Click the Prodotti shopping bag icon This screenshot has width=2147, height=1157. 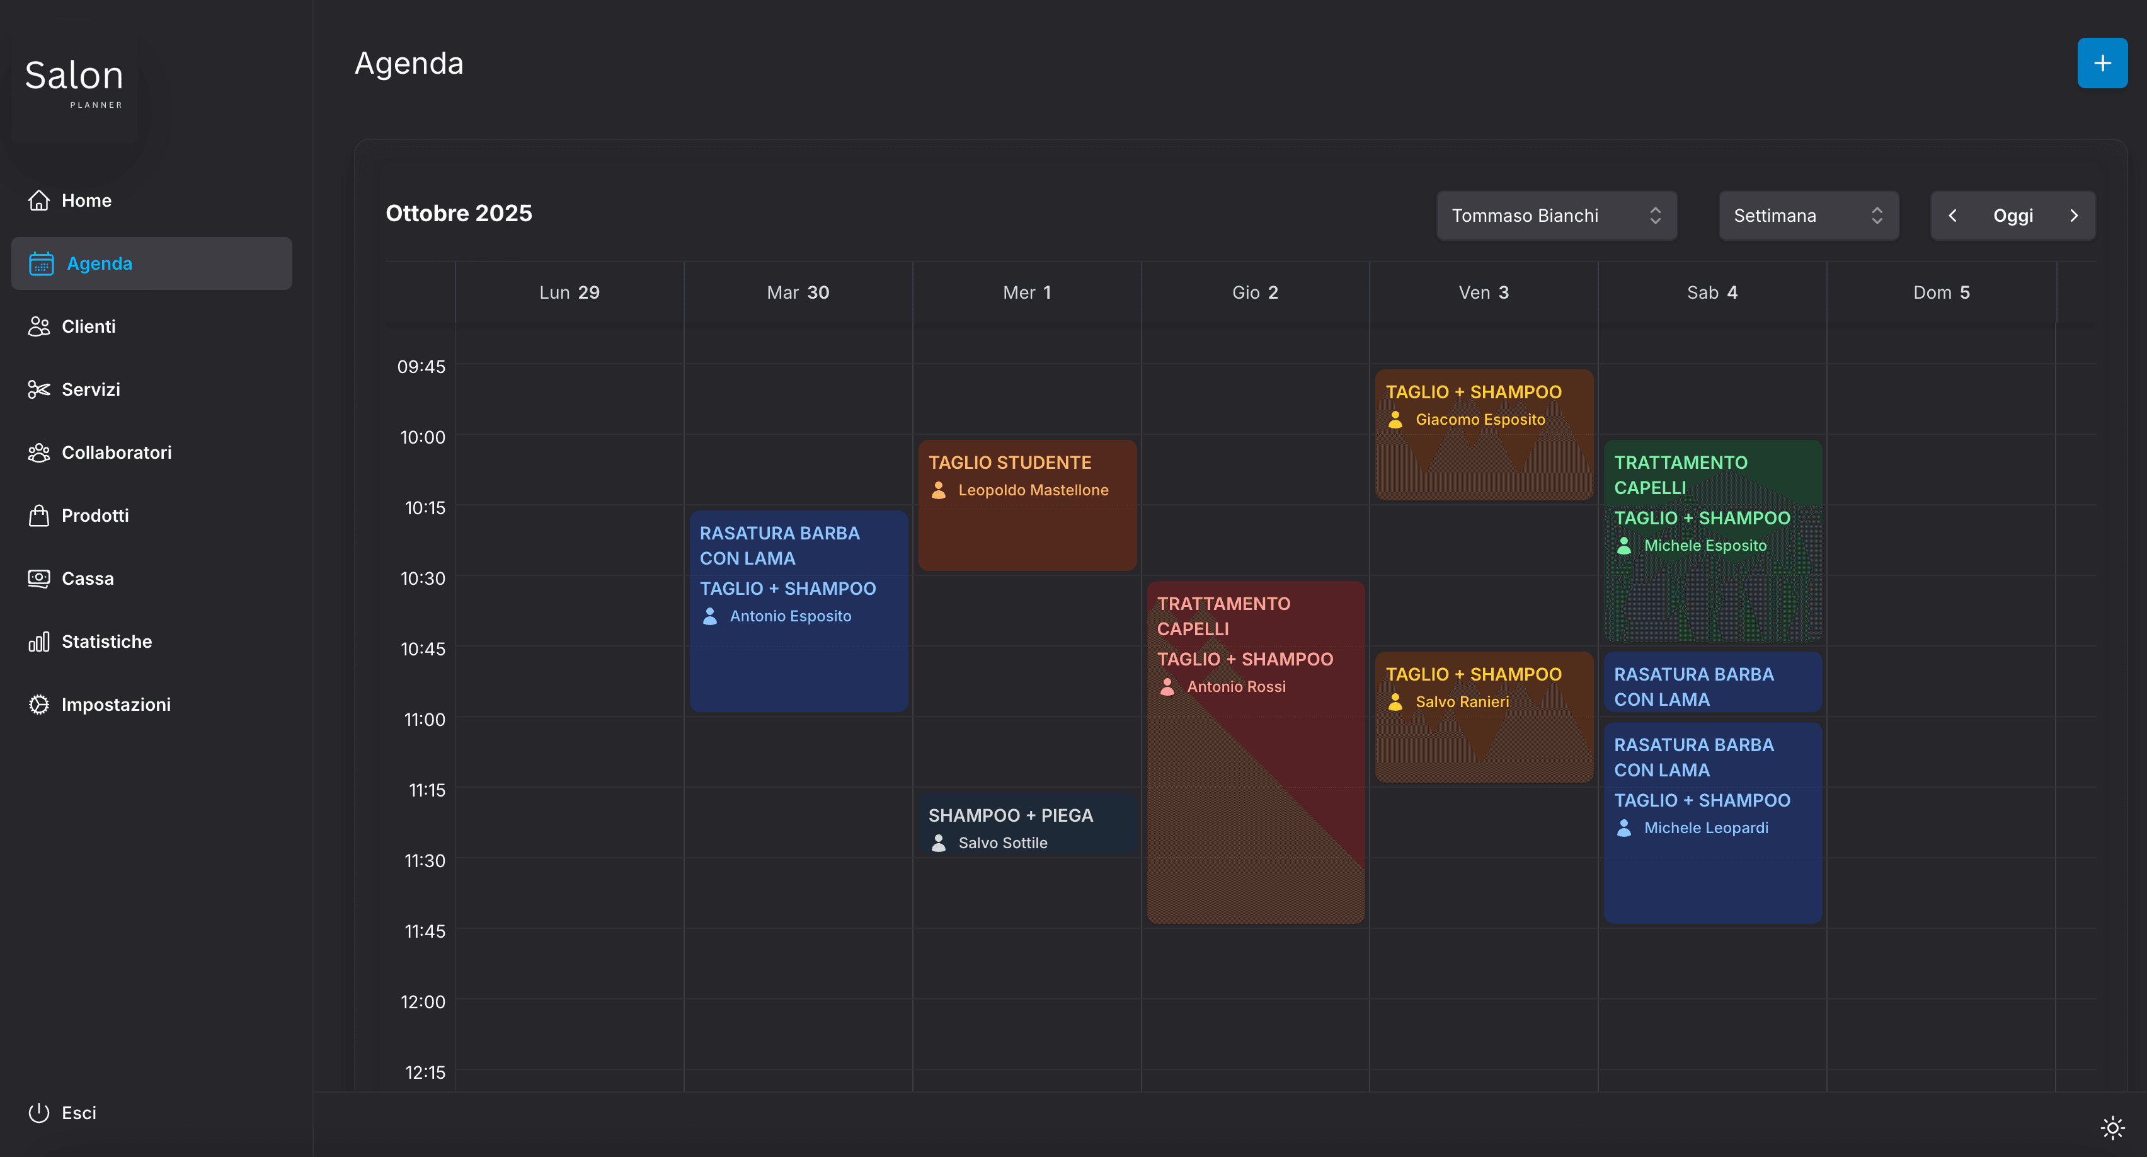(38, 515)
